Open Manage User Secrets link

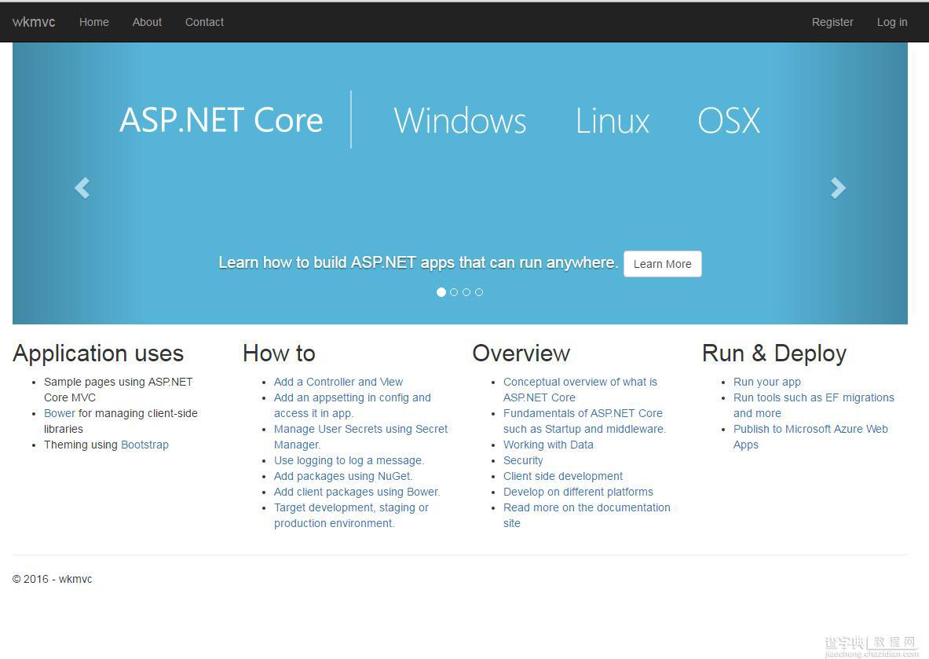(x=360, y=437)
